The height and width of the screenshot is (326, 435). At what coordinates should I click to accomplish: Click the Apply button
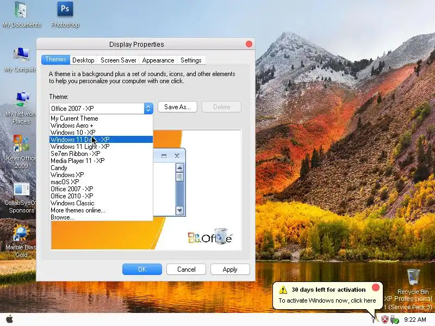[230, 269]
